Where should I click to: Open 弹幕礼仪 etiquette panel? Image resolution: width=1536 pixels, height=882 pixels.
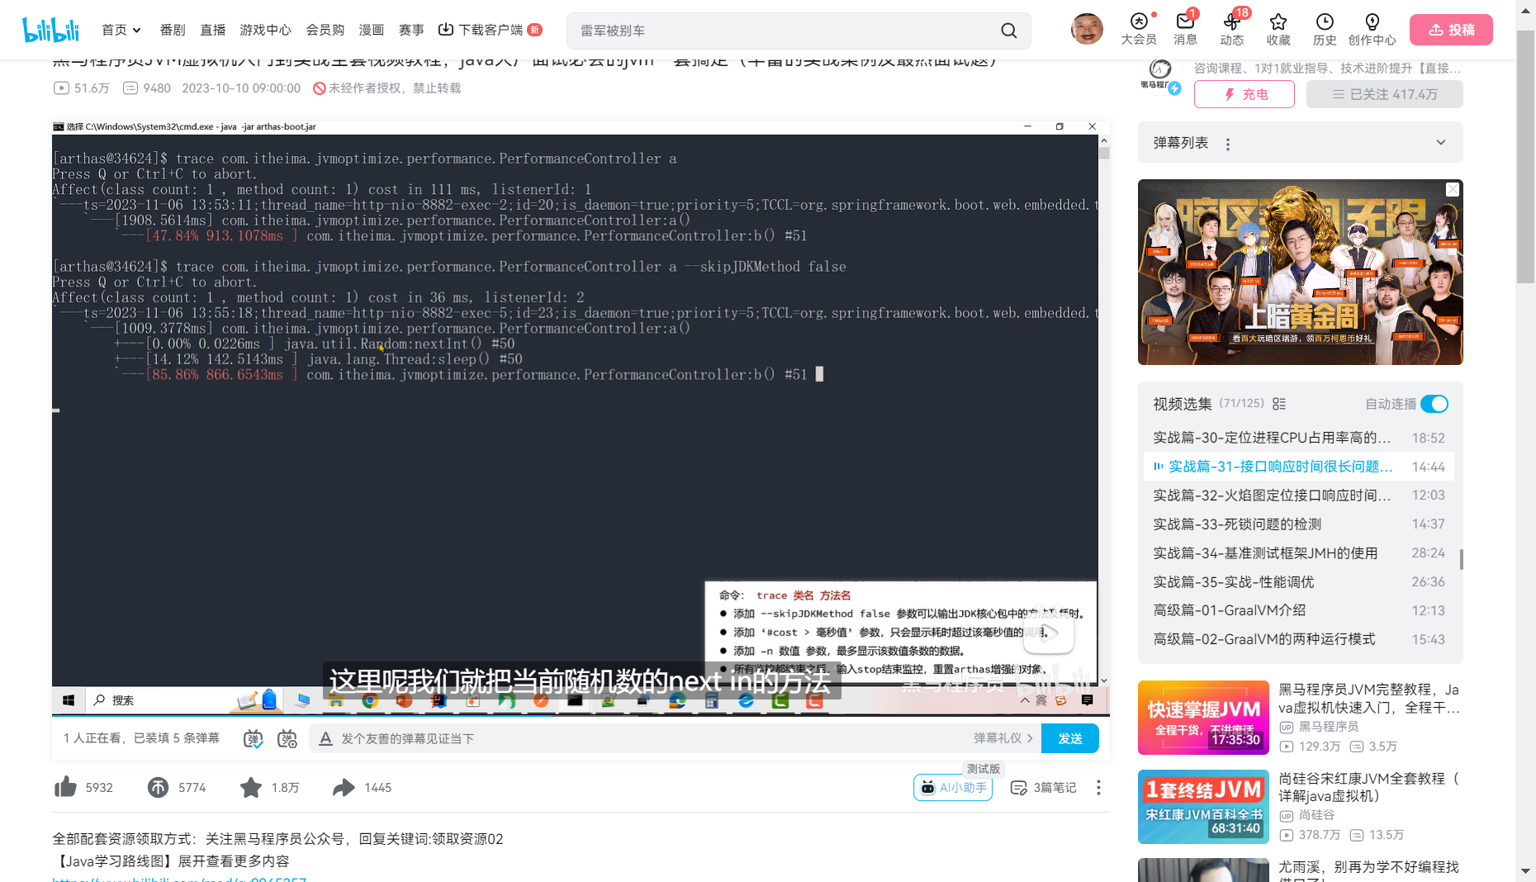click(1002, 738)
